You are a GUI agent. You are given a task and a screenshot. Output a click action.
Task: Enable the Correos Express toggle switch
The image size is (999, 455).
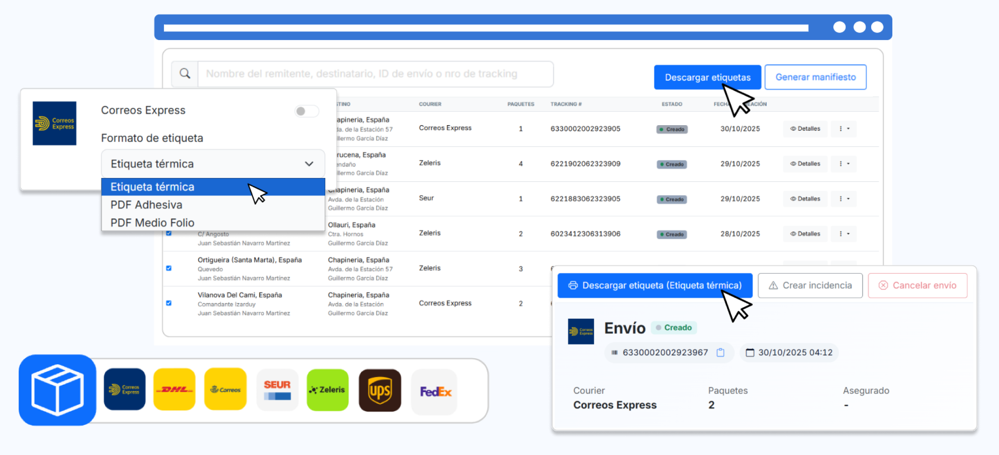(x=306, y=111)
